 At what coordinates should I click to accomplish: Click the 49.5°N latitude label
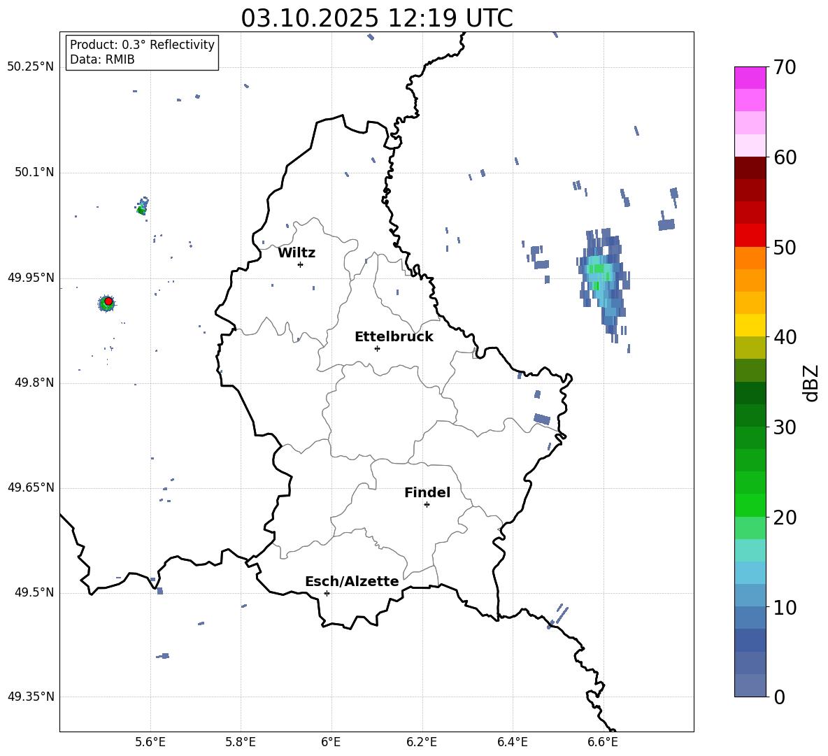point(34,592)
